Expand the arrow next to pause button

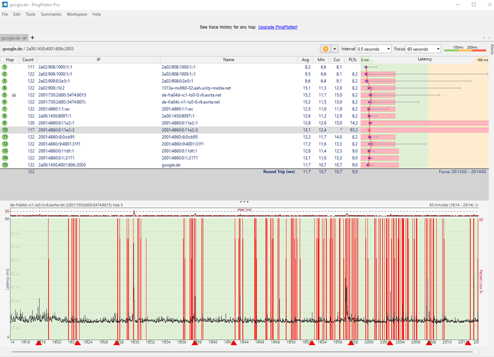coord(335,49)
